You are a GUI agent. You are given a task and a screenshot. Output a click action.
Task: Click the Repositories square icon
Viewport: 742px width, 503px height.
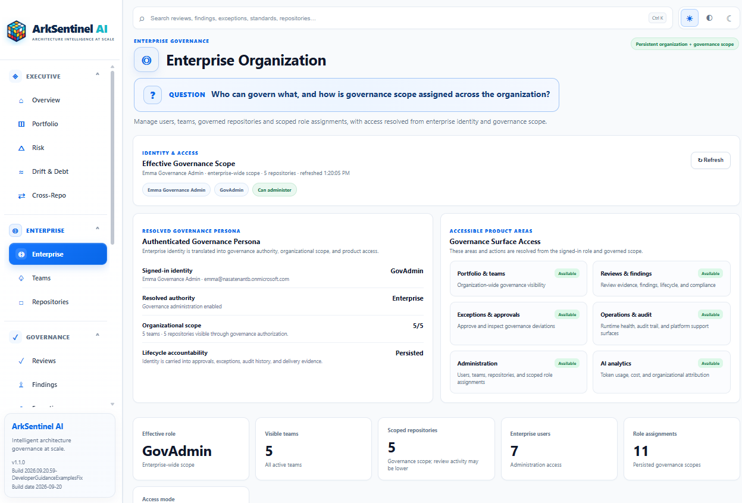21,302
